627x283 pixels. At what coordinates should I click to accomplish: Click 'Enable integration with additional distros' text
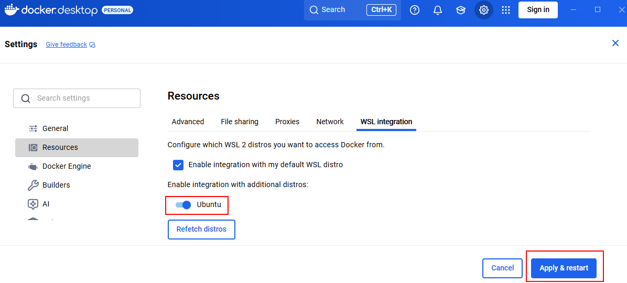tap(238, 184)
